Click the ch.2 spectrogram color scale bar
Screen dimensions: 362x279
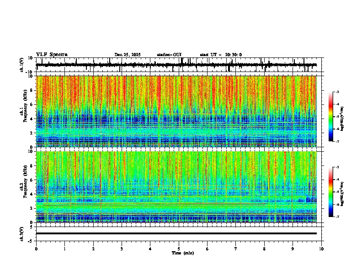[331, 192]
